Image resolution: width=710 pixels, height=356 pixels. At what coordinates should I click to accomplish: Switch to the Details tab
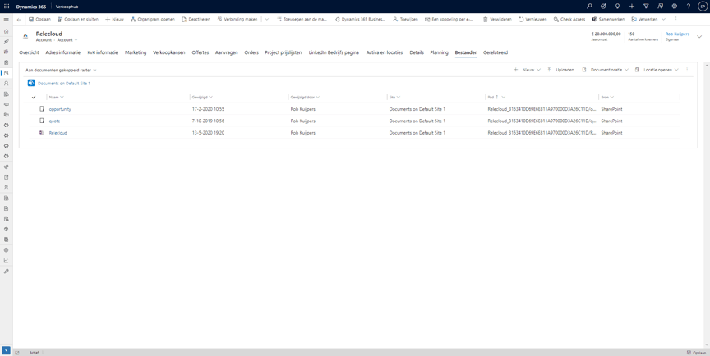(417, 52)
